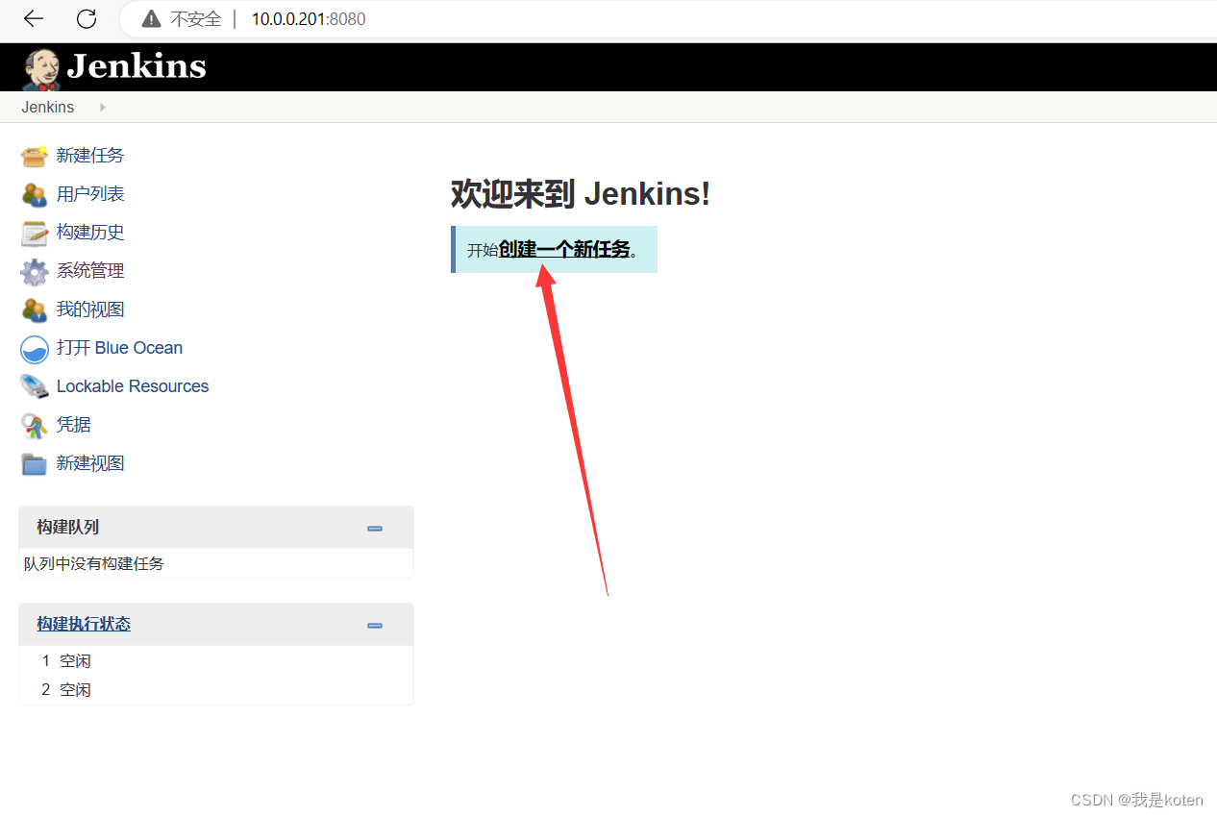Collapse the 构建执行状态 panel
The width and height of the screenshot is (1217, 817).
(x=375, y=625)
